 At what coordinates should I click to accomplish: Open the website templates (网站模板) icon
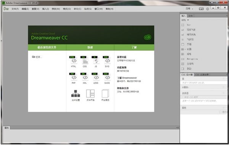pyautogui.click(x=105, y=96)
